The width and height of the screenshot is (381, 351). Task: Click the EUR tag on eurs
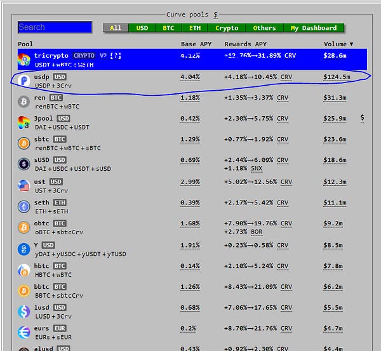coord(60,328)
